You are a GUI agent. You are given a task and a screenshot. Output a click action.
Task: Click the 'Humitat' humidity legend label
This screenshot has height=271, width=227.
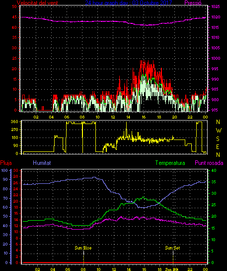tap(42, 163)
